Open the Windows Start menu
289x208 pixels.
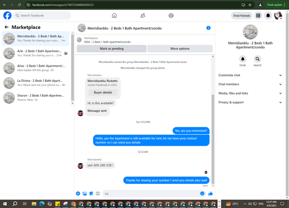click(x=5, y=204)
